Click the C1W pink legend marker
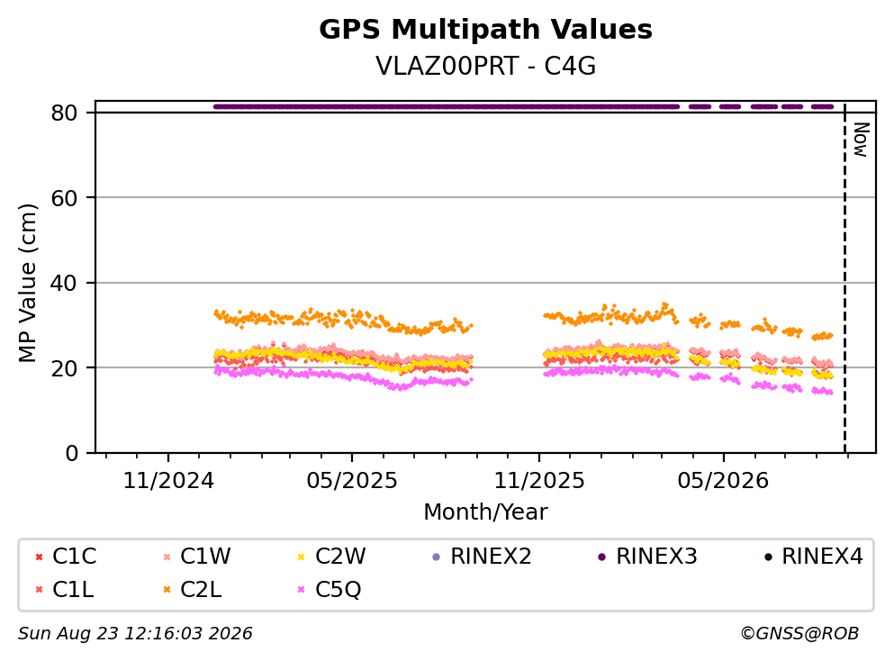This screenshot has height=661, width=894. point(167,557)
